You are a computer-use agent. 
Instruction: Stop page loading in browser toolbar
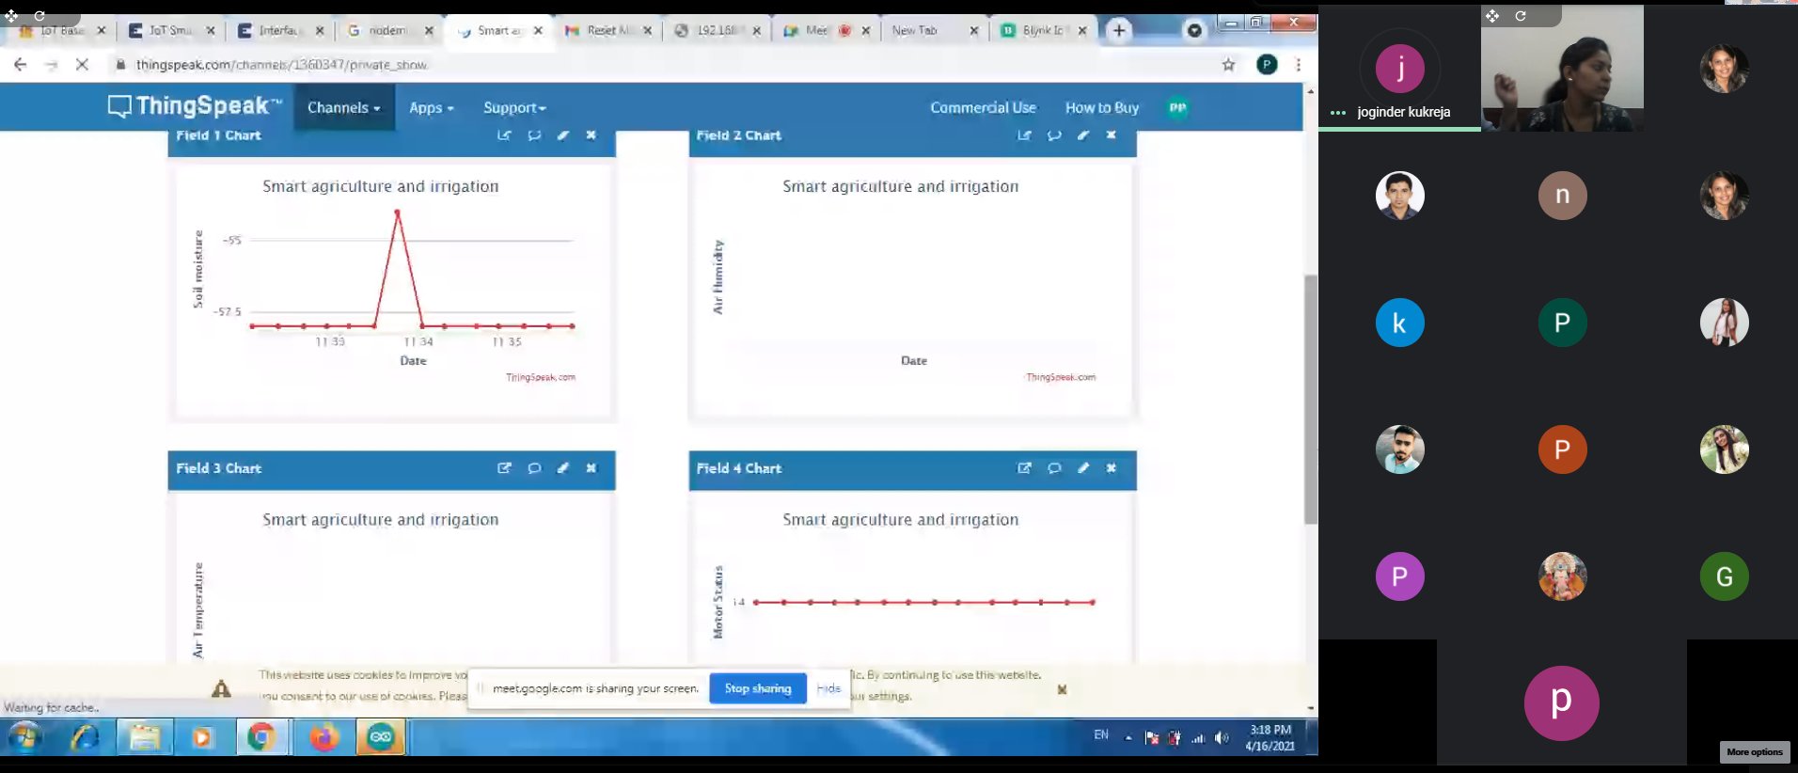(82, 65)
